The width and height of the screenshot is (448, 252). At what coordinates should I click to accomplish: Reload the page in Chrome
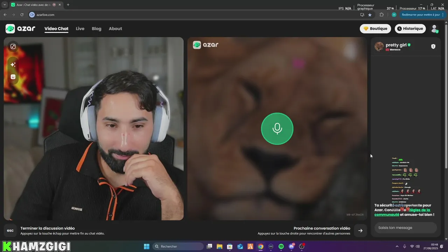[x=22, y=15]
